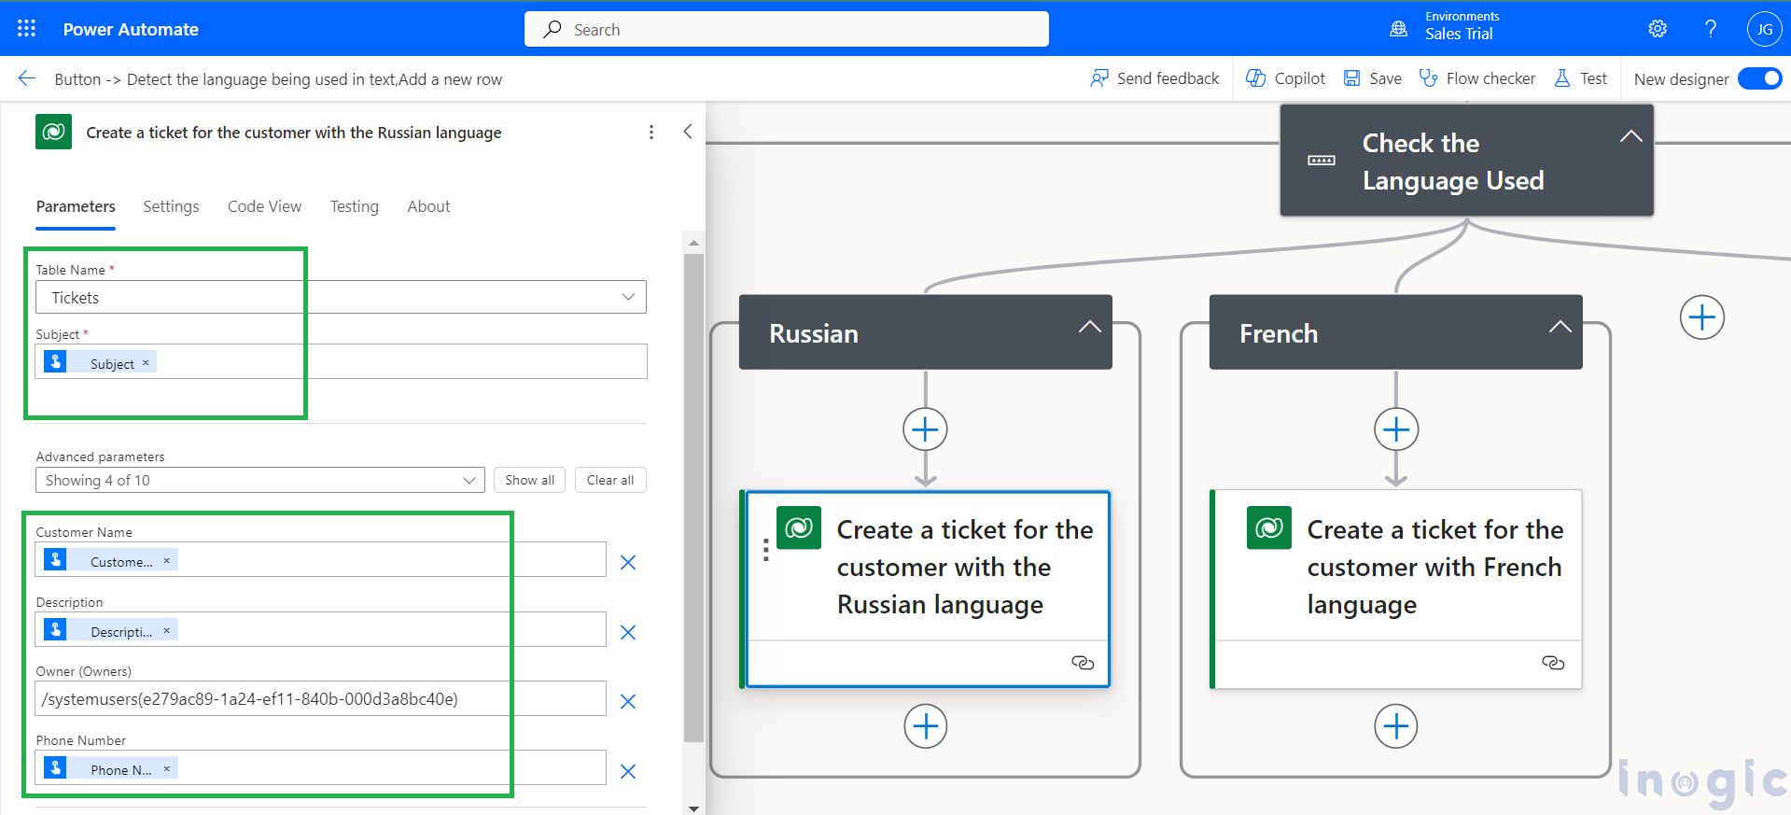1791x815 pixels.
Task: Click the Customer Name input field
Action: (x=321, y=559)
